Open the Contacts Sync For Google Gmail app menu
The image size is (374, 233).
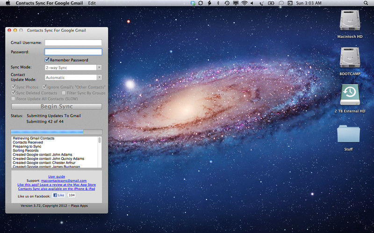point(49,3)
